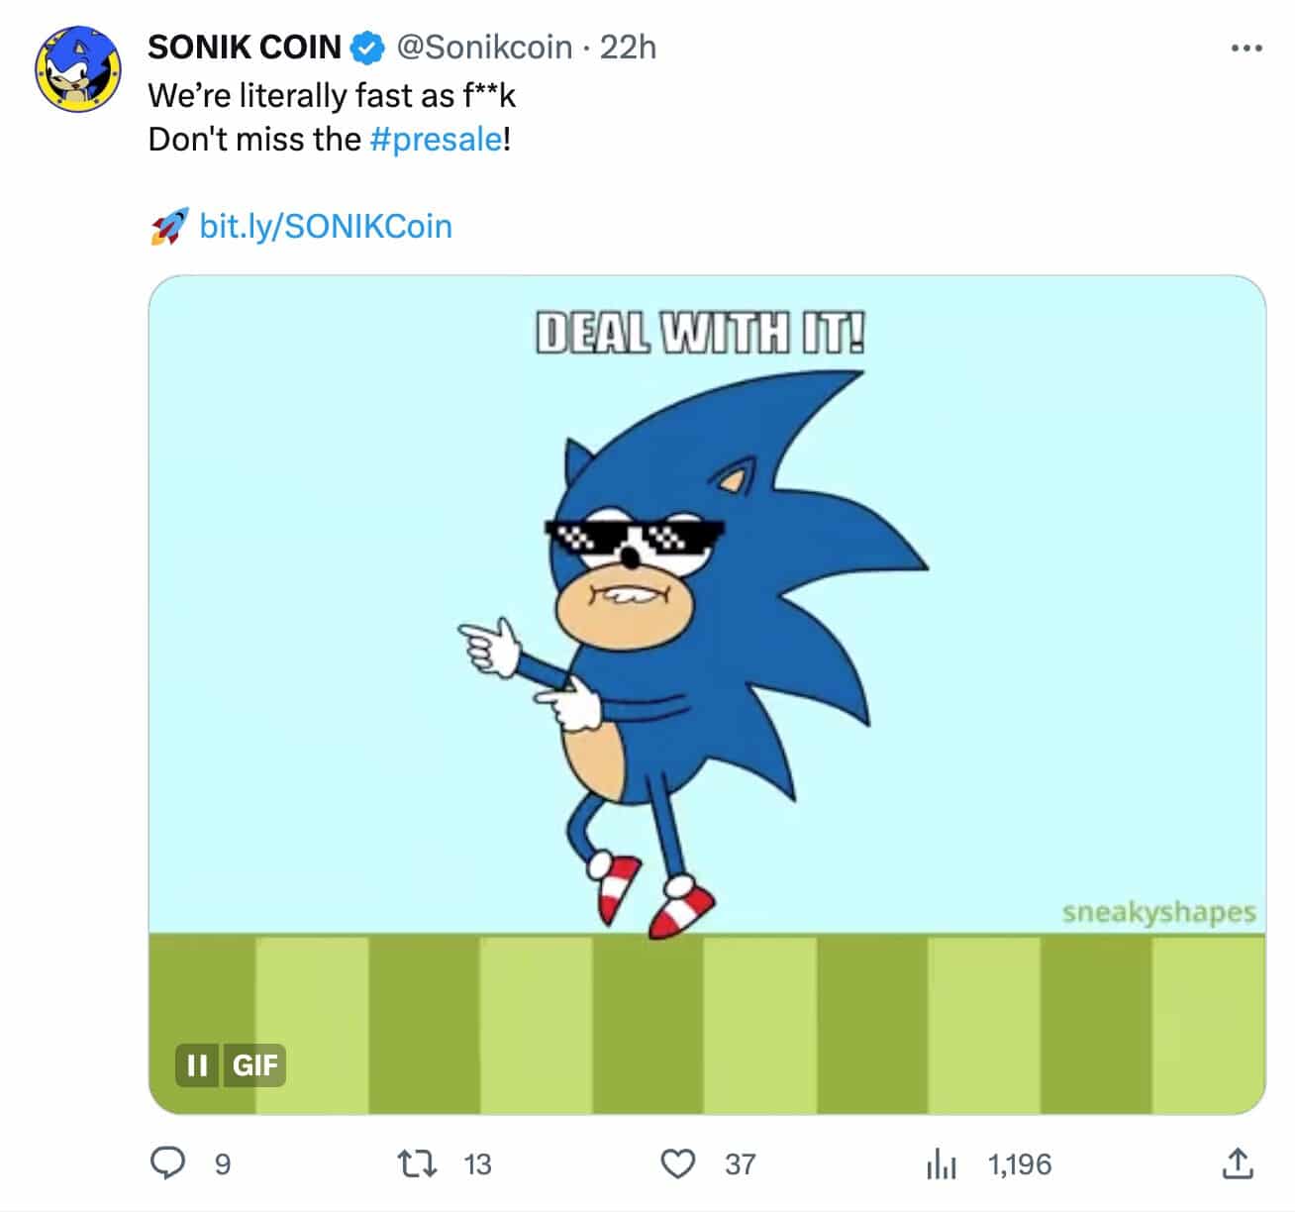The height and width of the screenshot is (1212, 1295).
Task: Click the @Sonikcoin handle
Action: click(484, 47)
